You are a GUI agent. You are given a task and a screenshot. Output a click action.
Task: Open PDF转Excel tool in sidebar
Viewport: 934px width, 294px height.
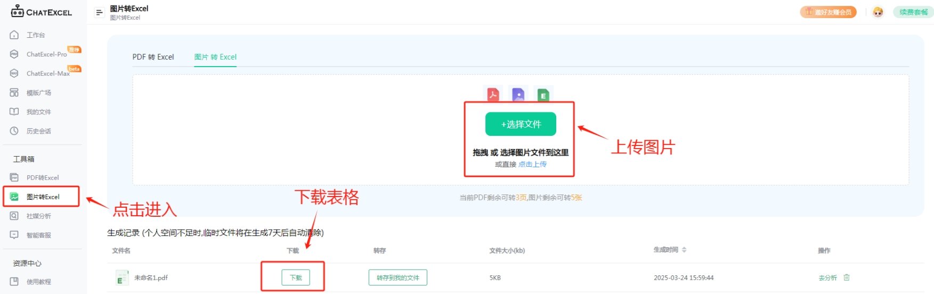click(43, 178)
